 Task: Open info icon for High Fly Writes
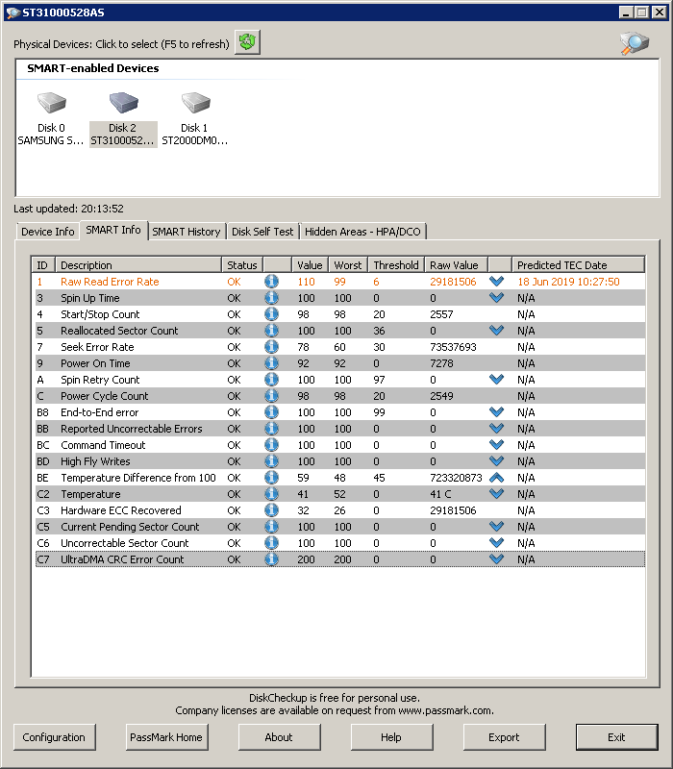click(x=271, y=461)
